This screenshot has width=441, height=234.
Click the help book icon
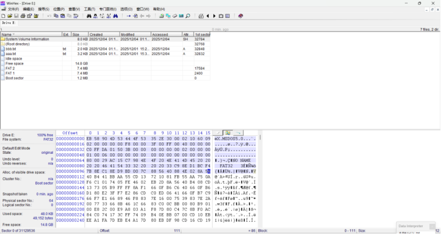click(241, 16)
